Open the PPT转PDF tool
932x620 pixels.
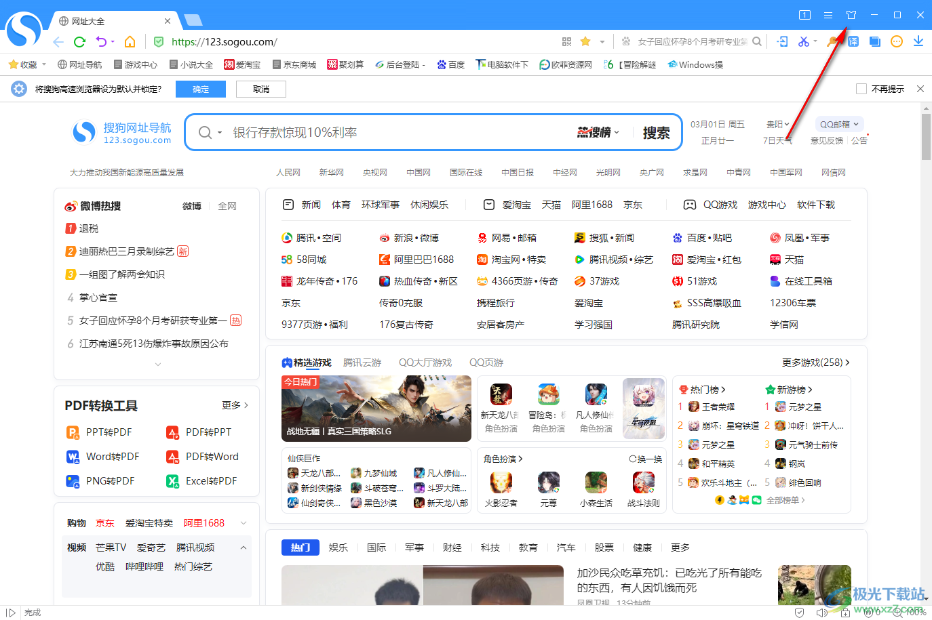(x=99, y=432)
